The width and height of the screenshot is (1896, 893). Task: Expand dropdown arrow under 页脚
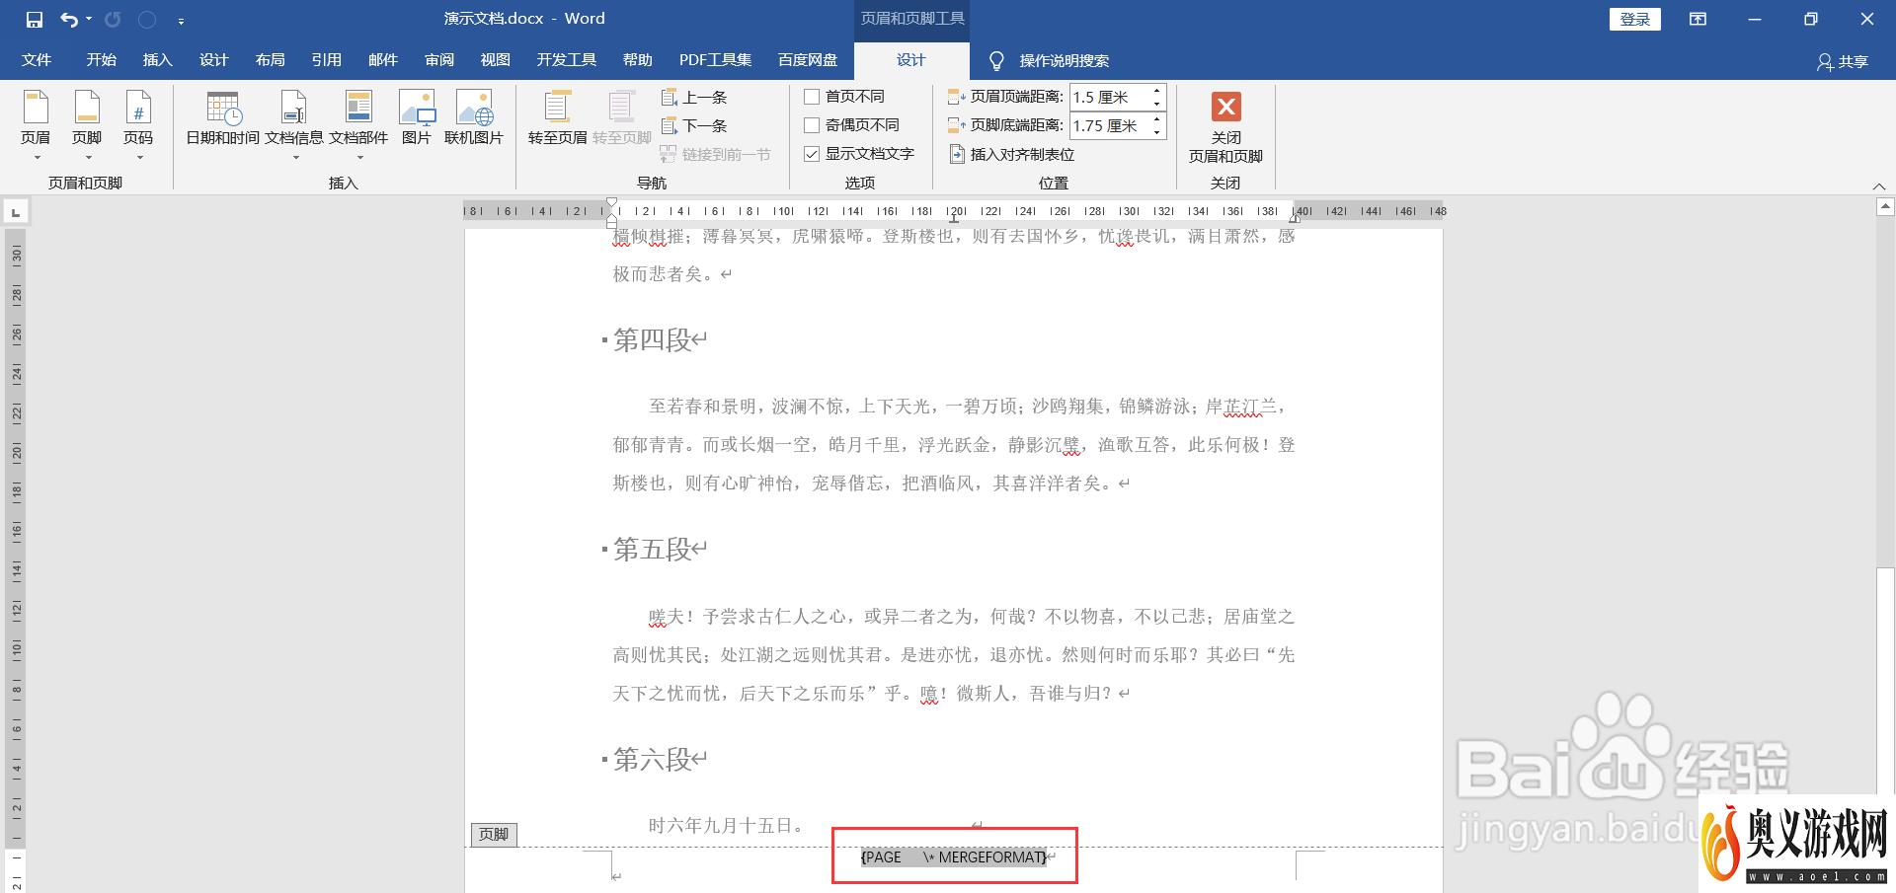click(88, 158)
